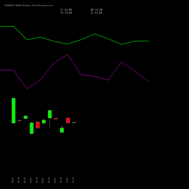This screenshot has height=189, width=189.
Task: Click the 13 Jul date label
Action: pos(67,180)
